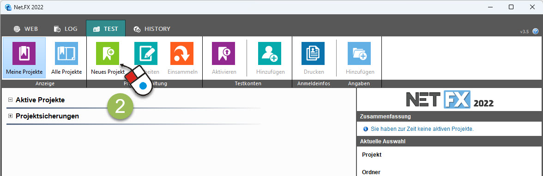
Task: Click the Net.FX 2022 title bar app icon
Action: click(x=8, y=7)
